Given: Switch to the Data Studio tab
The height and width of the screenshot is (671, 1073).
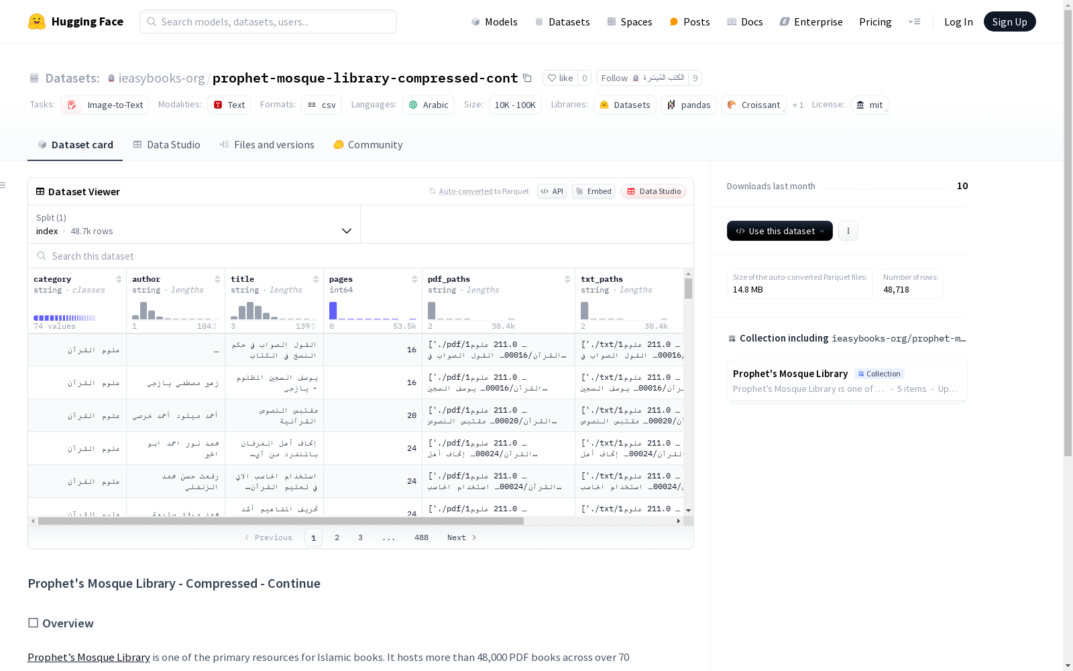Looking at the screenshot, I should click(167, 145).
